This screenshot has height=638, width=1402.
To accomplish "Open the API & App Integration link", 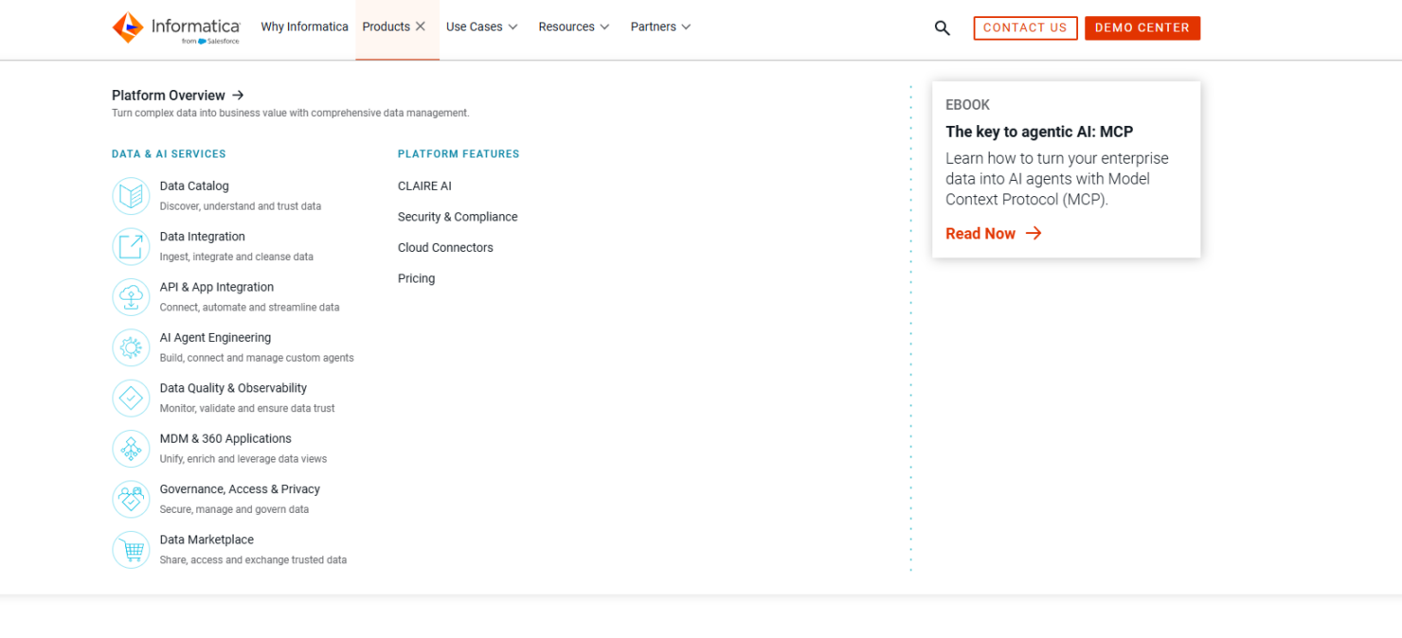I will (217, 287).
